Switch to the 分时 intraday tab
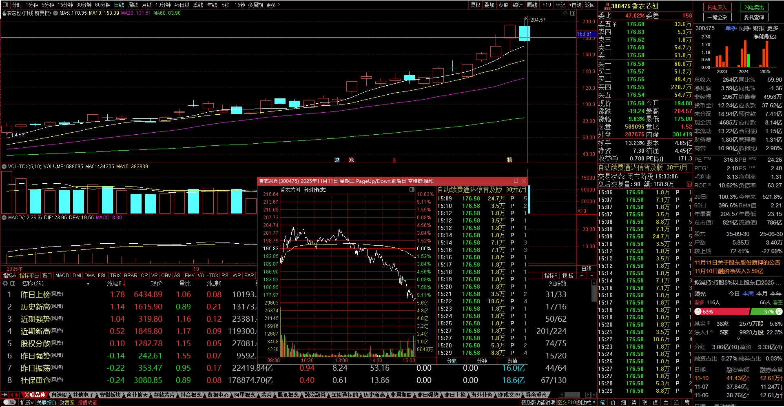Image resolution: width=784 pixels, height=407 pixels. [17, 5]
